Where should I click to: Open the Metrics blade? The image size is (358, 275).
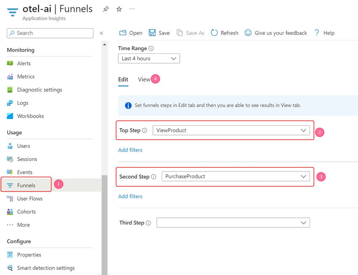click(x=25, y=76)
